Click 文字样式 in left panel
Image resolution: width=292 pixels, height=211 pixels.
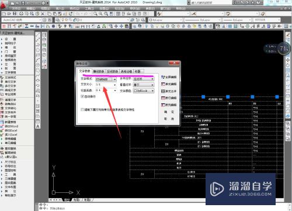11,78
